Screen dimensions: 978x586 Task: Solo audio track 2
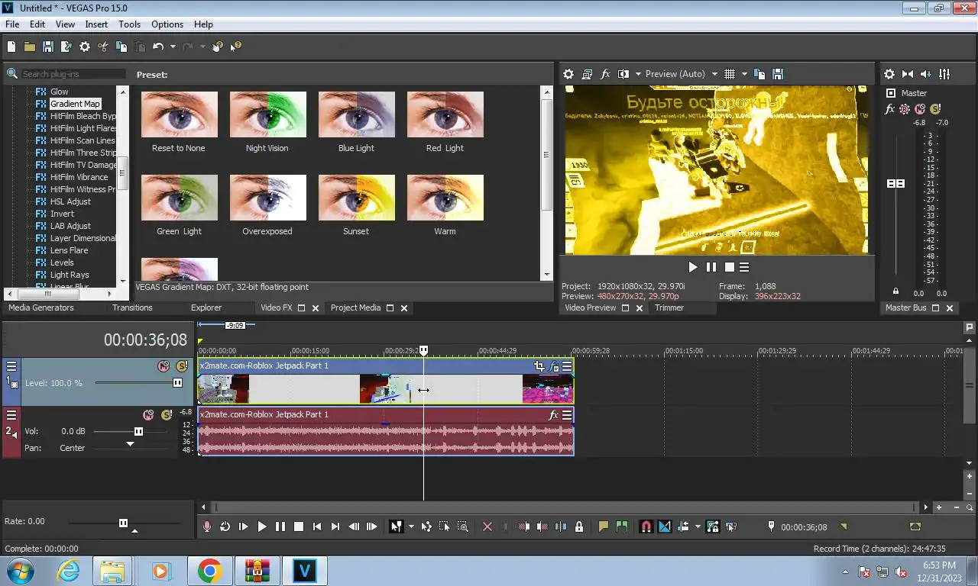point(167,415)
